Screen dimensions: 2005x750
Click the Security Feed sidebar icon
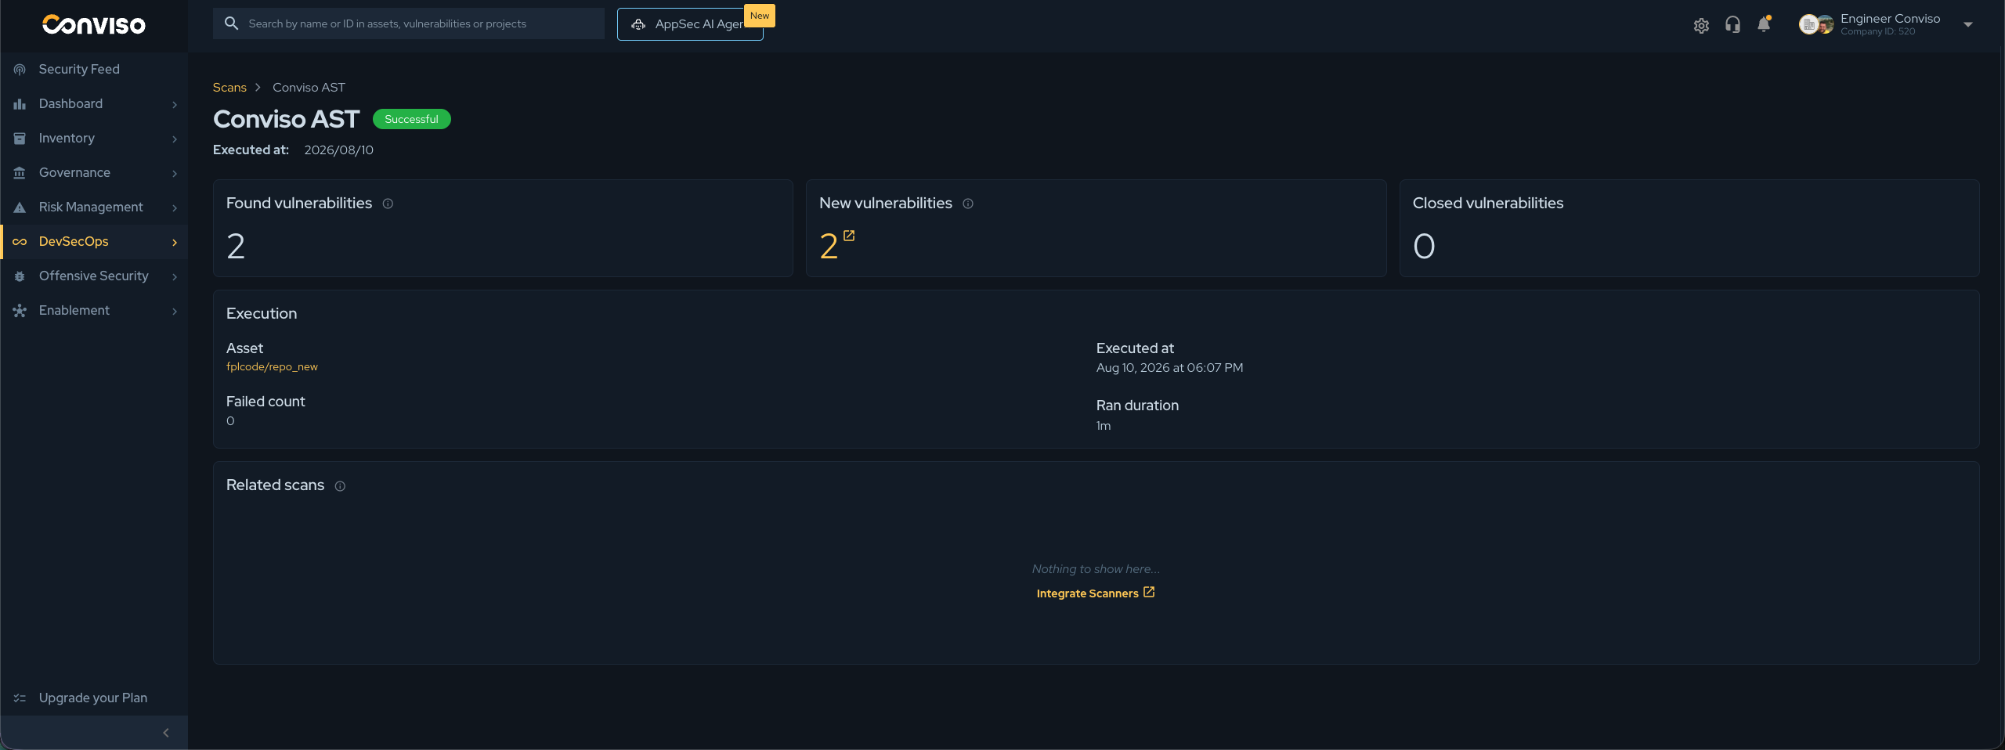tap(20, 70)
